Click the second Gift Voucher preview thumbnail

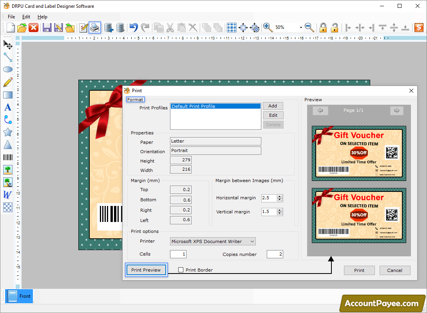click(359, 215)
